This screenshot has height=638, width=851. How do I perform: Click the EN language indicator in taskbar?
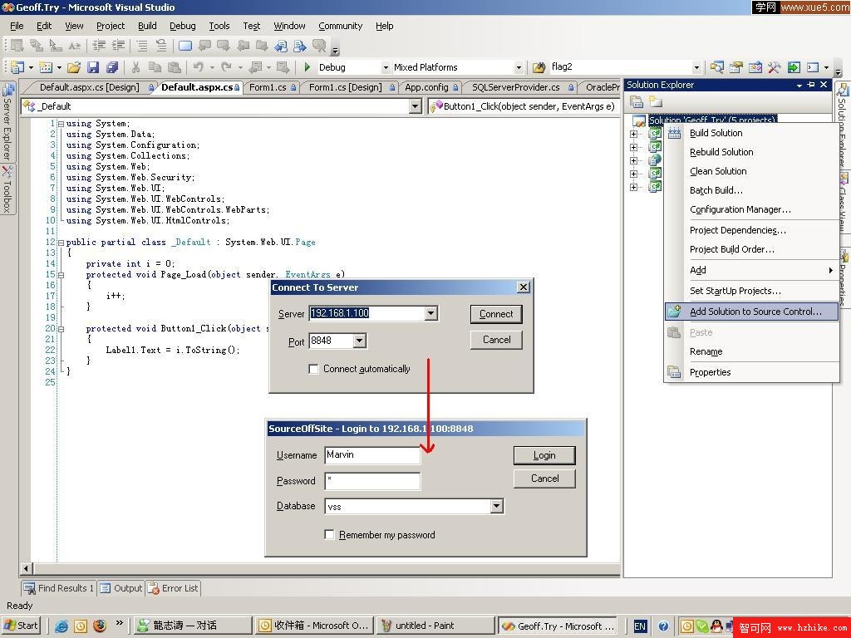(640, 626)
